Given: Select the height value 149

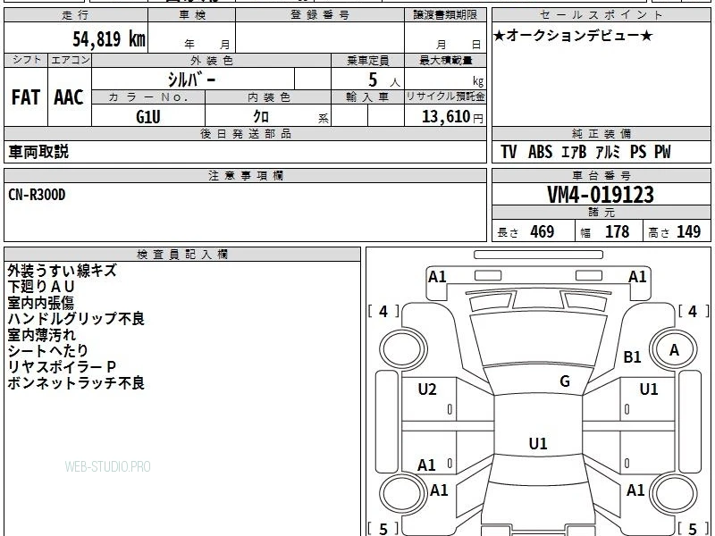Looking at the screenshot, I should pyautogui.click(x=688, y=231).
